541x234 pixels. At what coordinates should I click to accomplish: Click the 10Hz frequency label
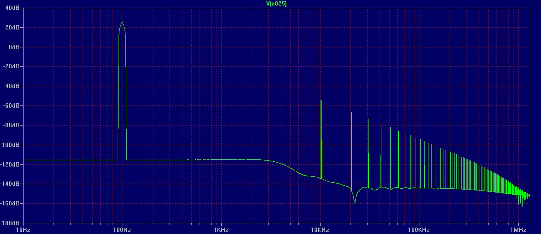23,230
